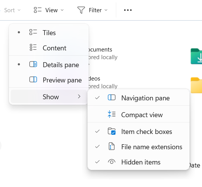The image size is (202, 187).
Task: Select the Videos folder label
Action: point(94,79)
